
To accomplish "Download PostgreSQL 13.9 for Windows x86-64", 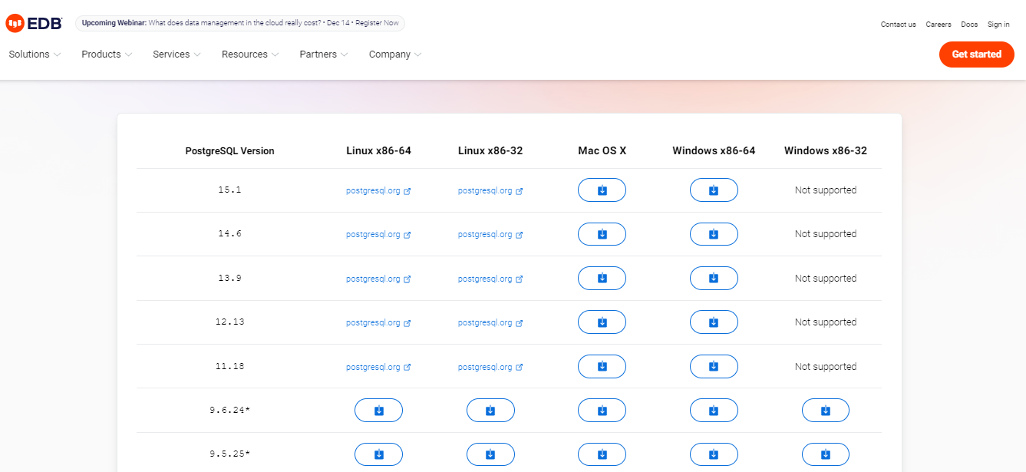I will click(714, 279).
